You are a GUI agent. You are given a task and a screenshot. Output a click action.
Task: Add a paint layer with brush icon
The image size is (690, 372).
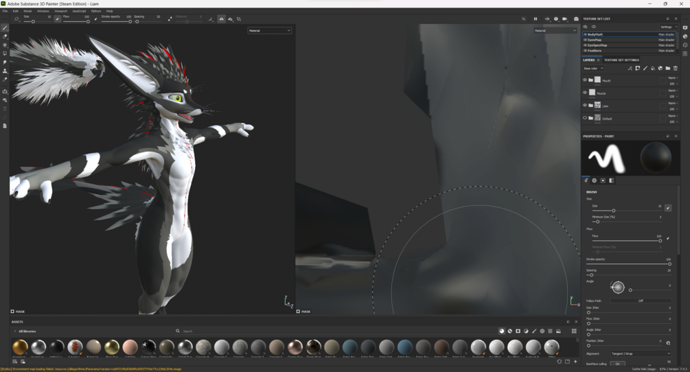[x=645, y=68]
